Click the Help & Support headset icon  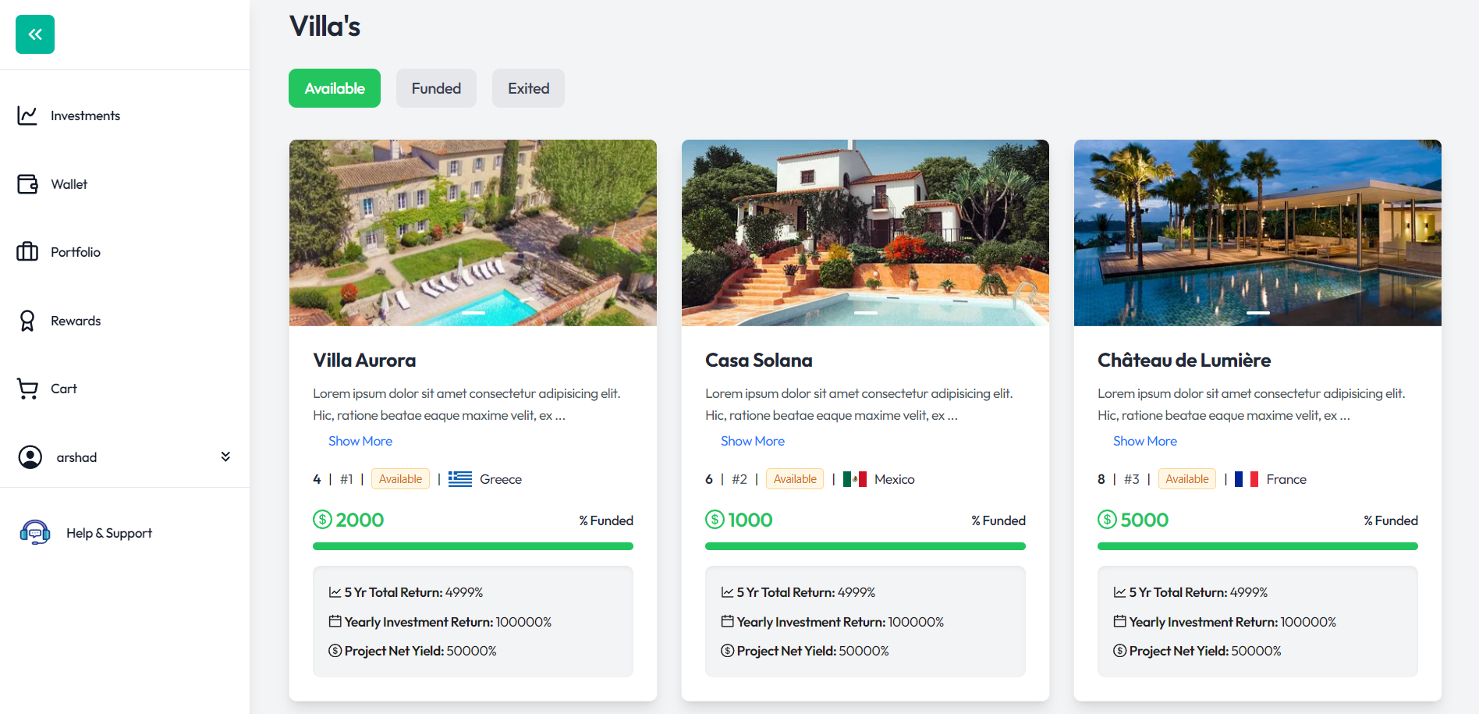coord(35,533)
